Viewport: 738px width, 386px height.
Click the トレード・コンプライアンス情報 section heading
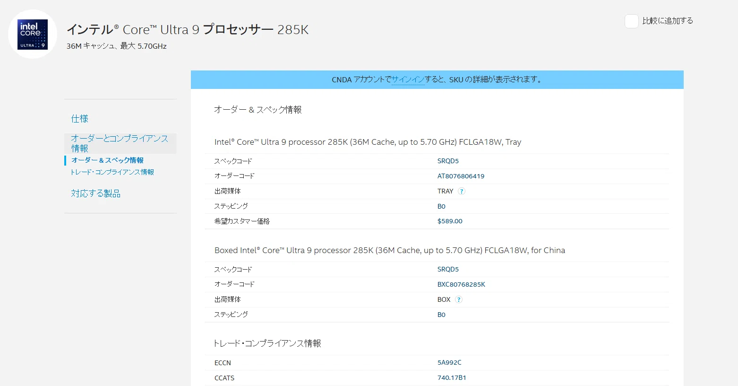tap(267, 343)
